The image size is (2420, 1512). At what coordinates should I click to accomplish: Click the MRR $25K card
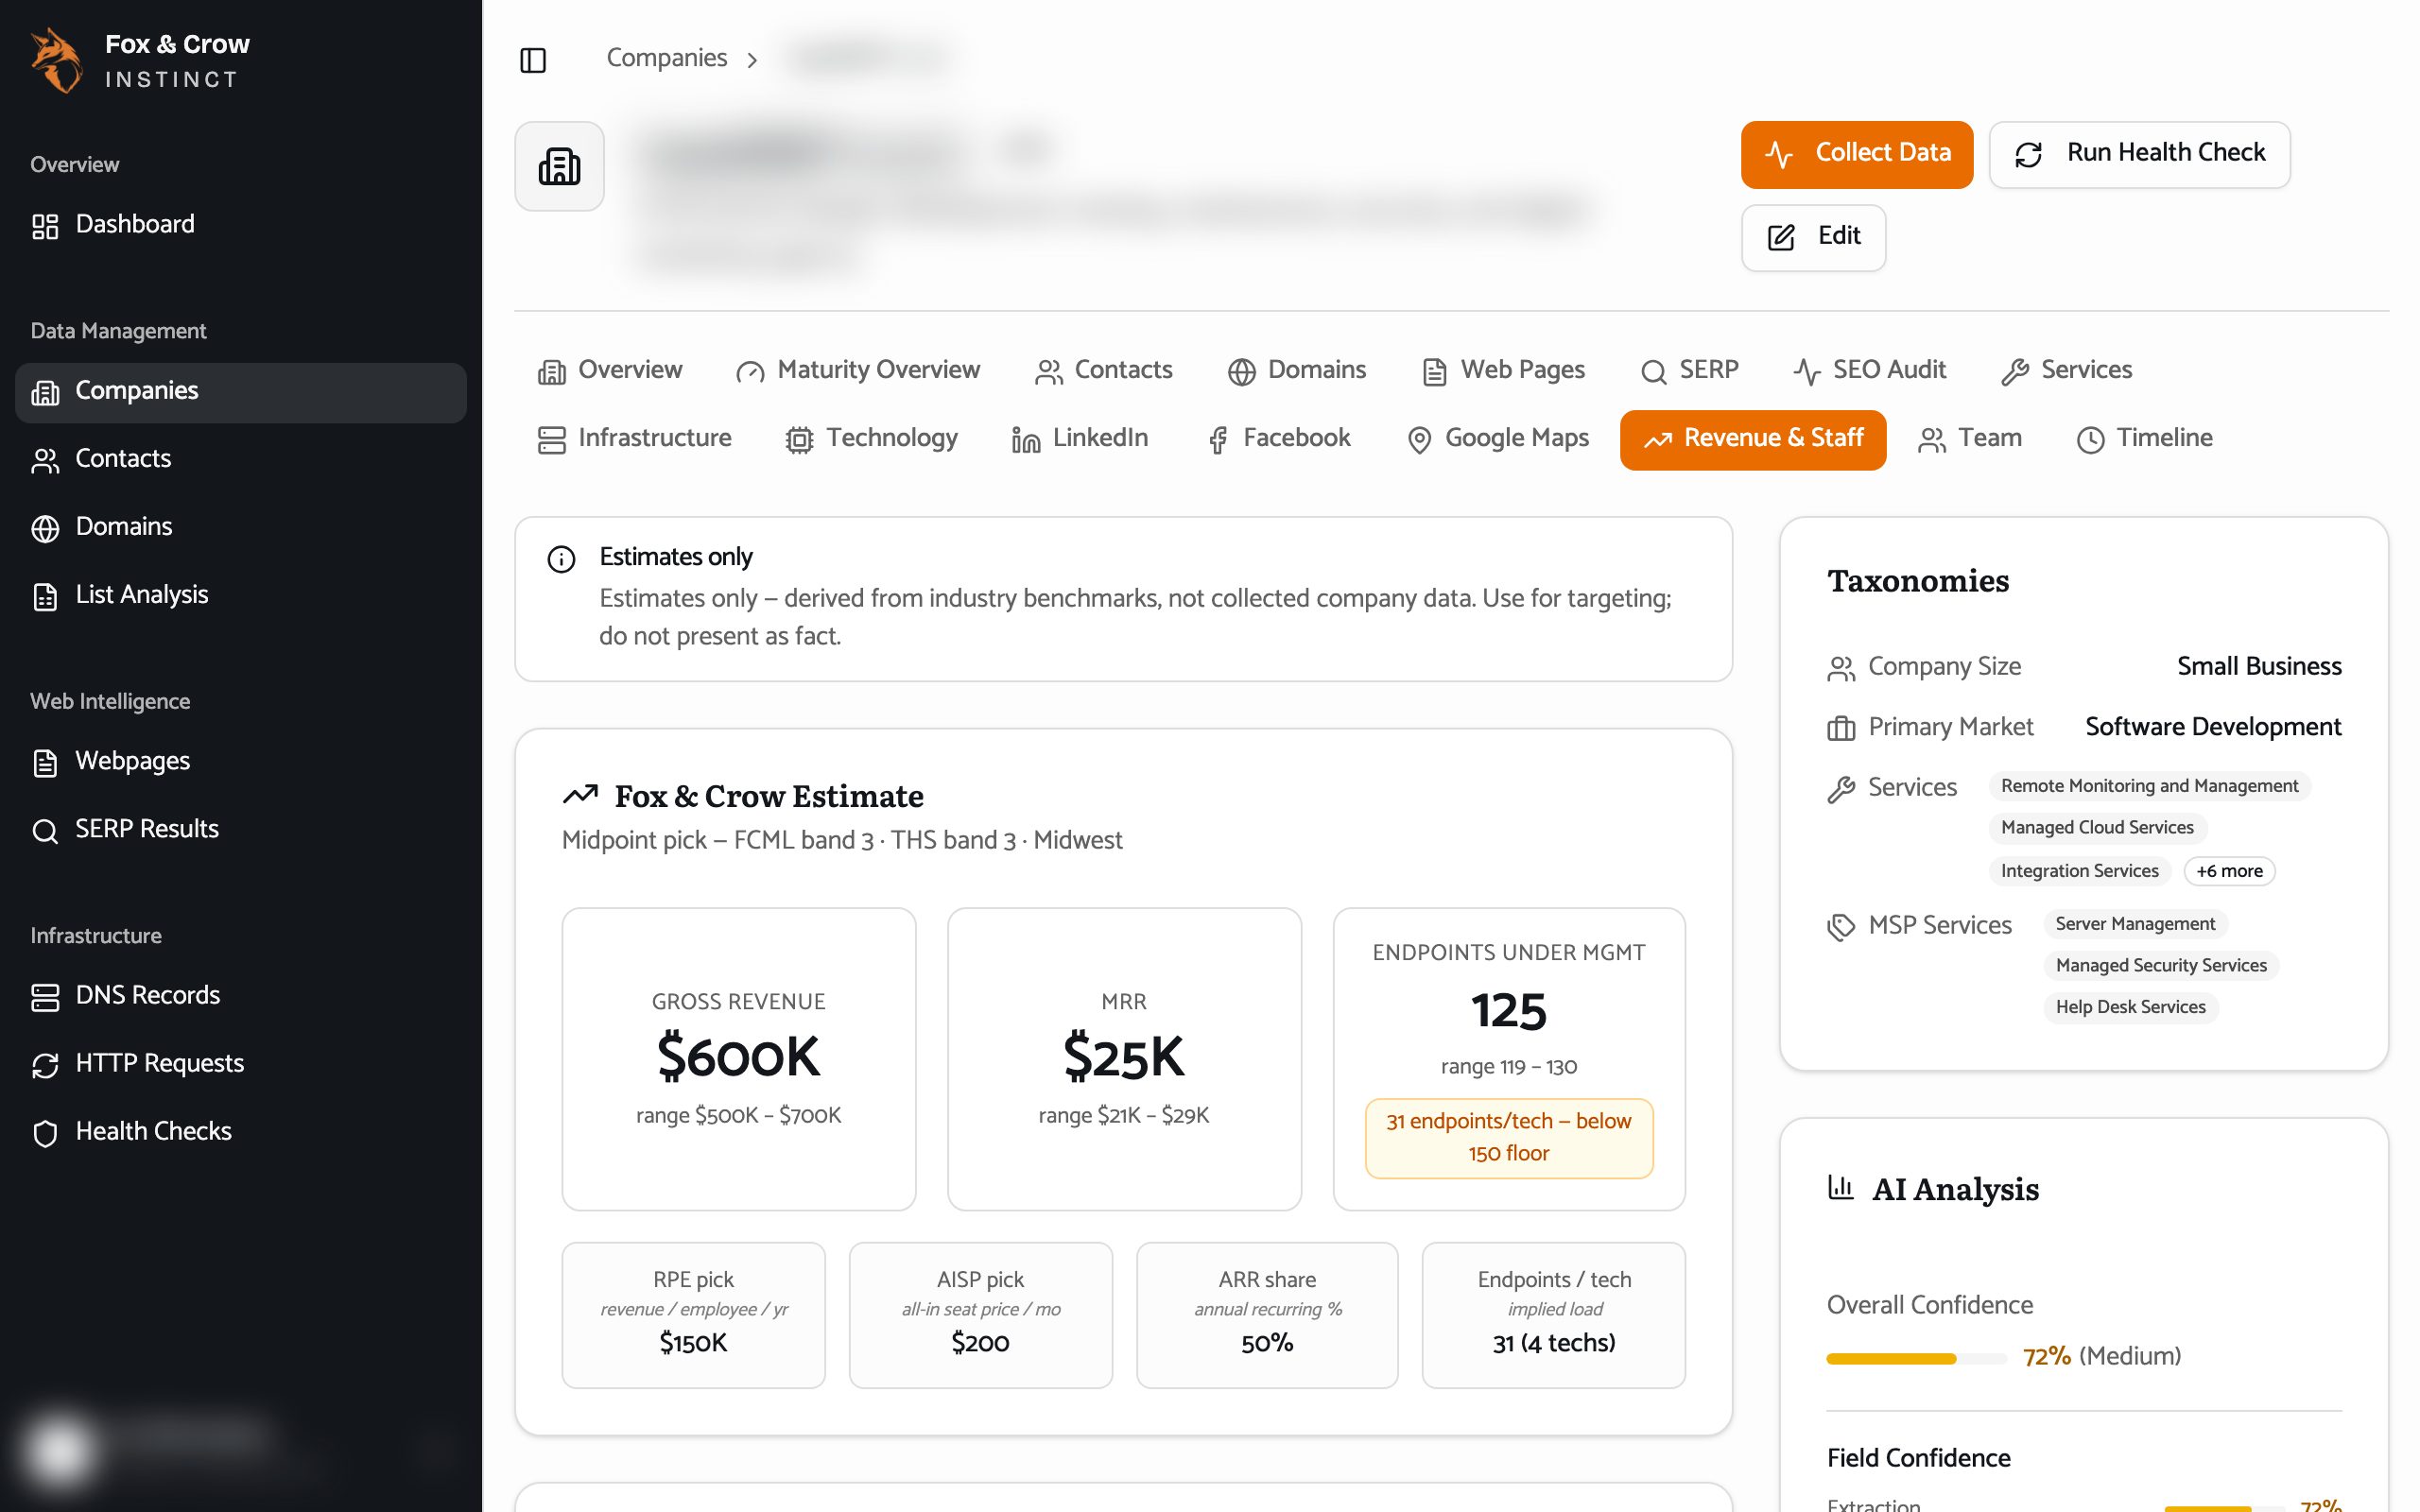[1124, 1059]
